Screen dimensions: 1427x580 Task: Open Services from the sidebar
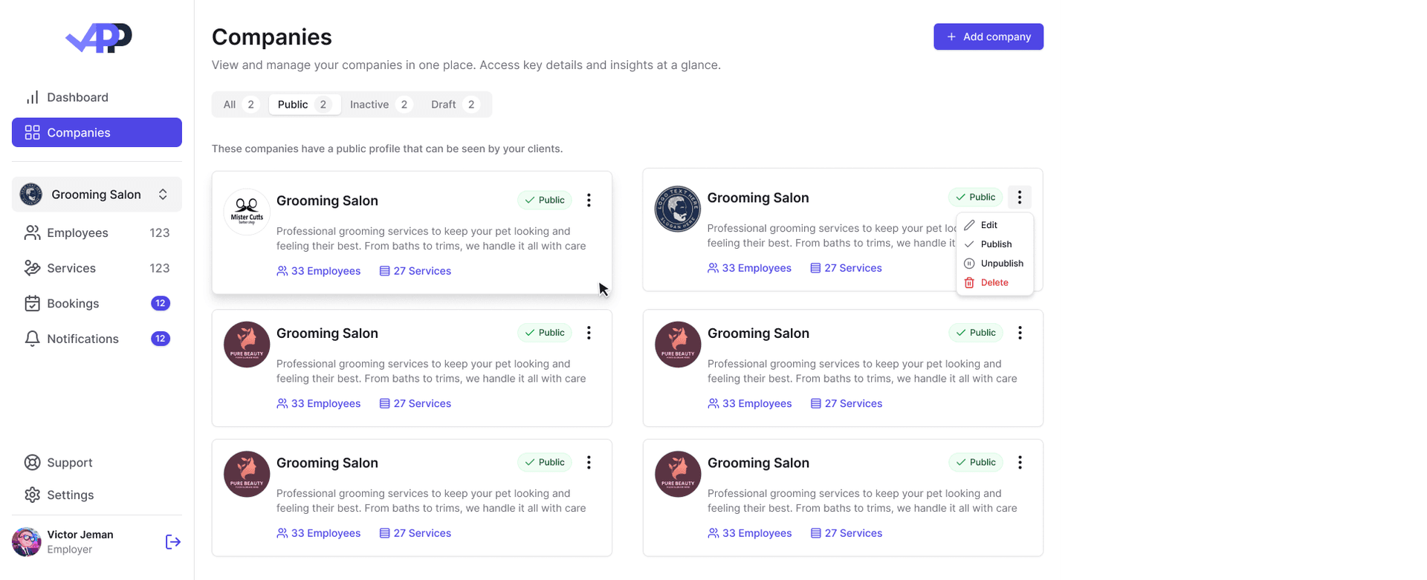point(32,268)
